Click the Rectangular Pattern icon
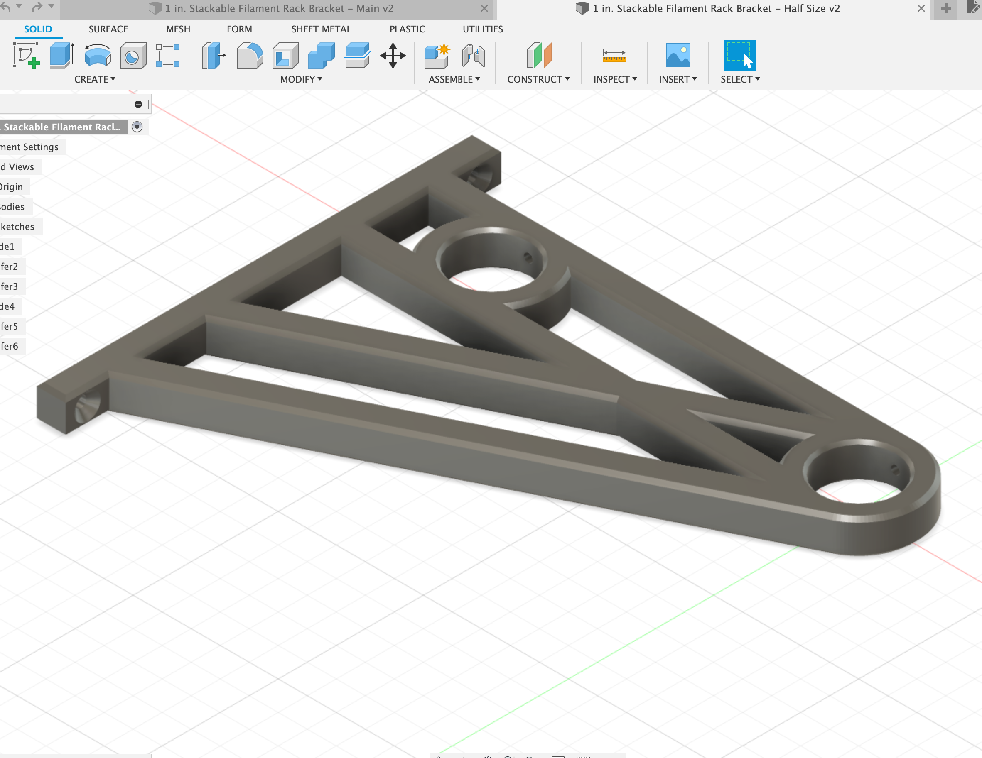Viewport: 982px width, 758px height. [x=168, y=55]
